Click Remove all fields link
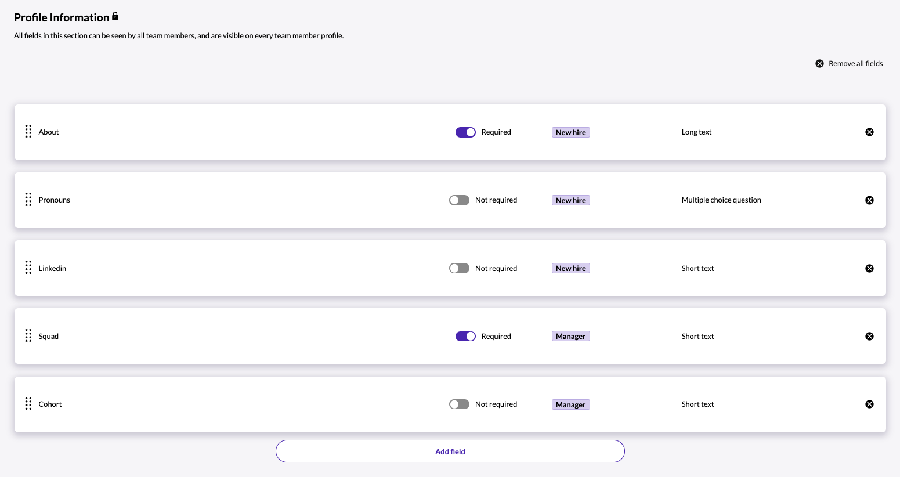Viewport: 900px width, 477px height. coord(855,64)
